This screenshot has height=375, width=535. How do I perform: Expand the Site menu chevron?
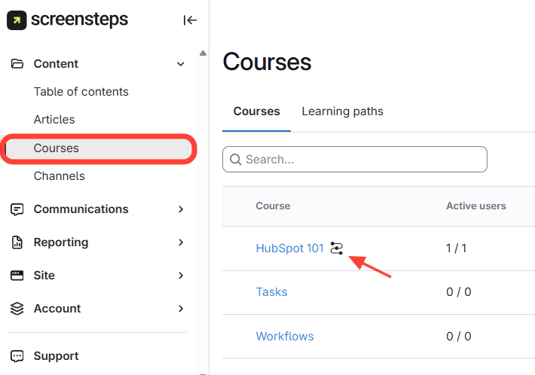tap(181, 276)
